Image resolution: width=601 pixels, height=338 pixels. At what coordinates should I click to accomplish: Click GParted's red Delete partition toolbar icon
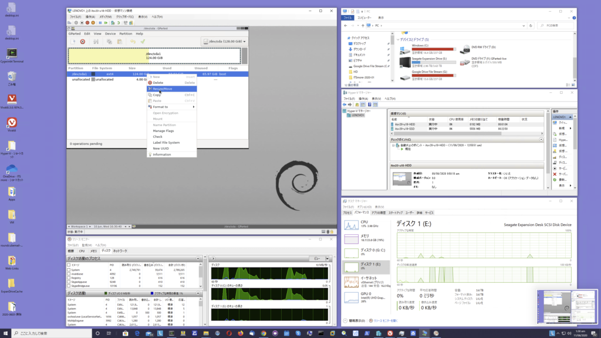(83, 42)
